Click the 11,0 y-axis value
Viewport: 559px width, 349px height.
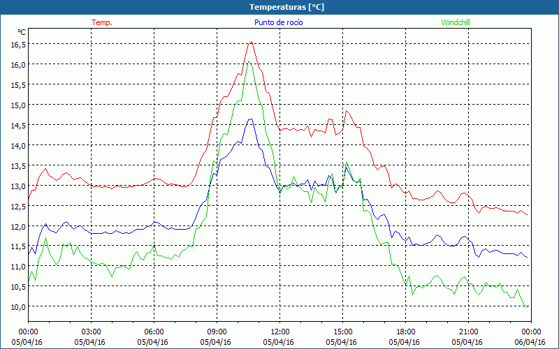pos(20,267)
